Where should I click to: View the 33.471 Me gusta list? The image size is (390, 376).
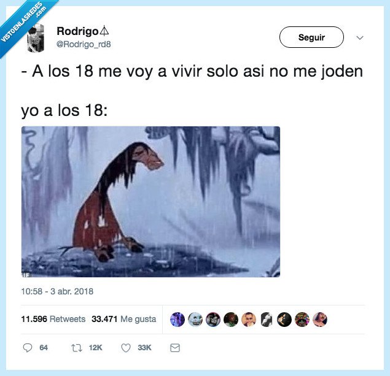pyautogui.click(x=124, y=319)
